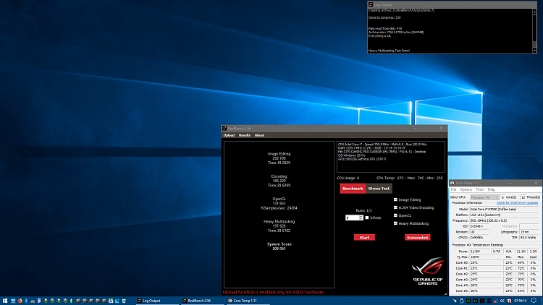Open the Upload menu in RealBench

point(229,135)
